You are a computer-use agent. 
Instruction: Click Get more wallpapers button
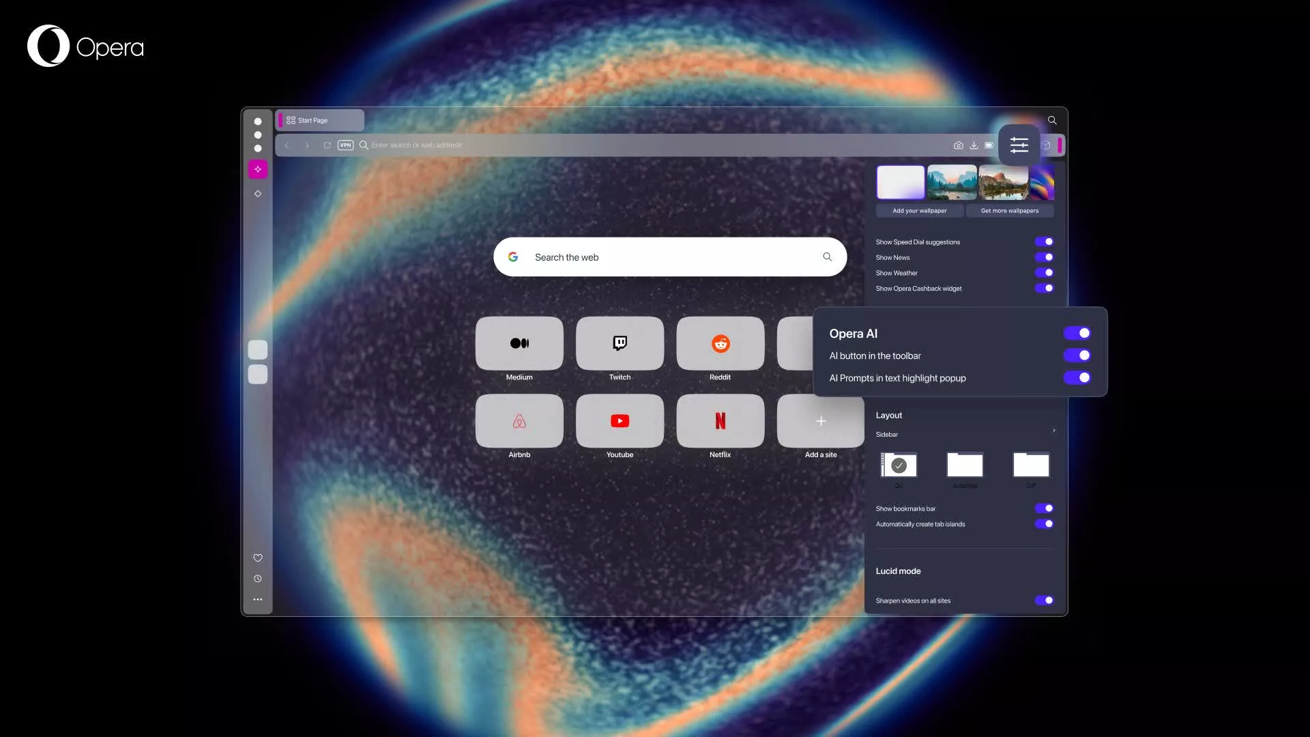pyautogui.click(x=1009, y=211)
